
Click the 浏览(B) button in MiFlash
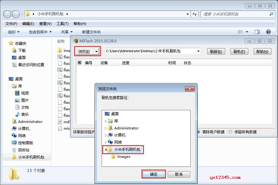coord(85,52)
